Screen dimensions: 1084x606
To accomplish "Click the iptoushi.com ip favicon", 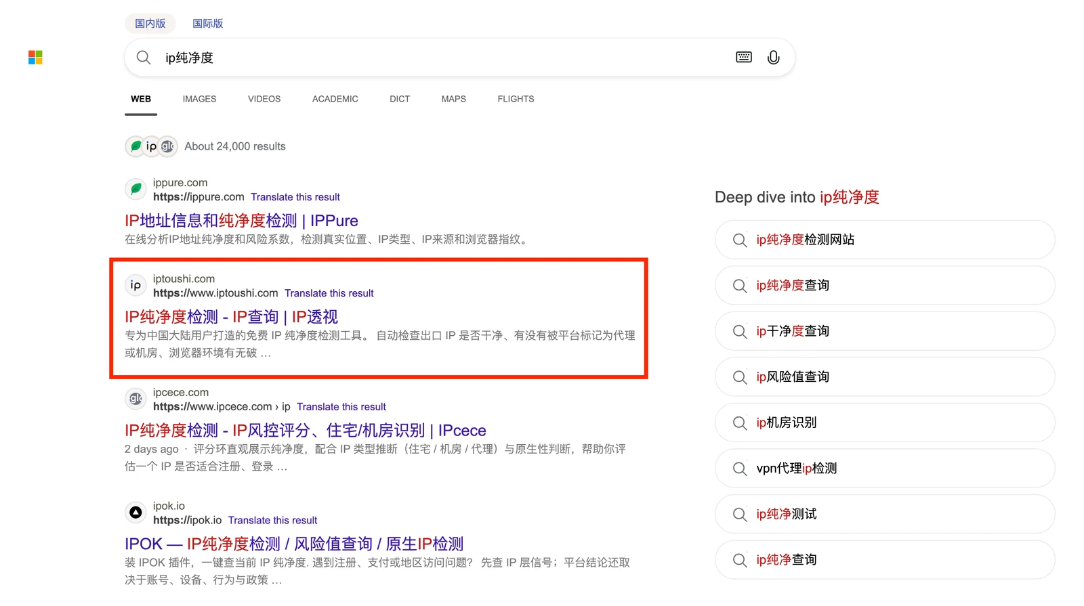I will point(135,285).
